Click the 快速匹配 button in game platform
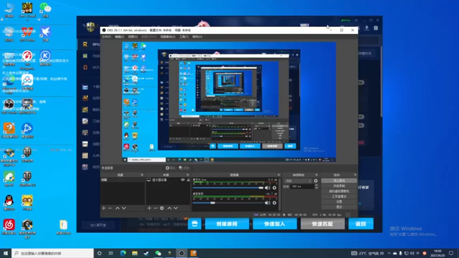 tap(322, 224)
